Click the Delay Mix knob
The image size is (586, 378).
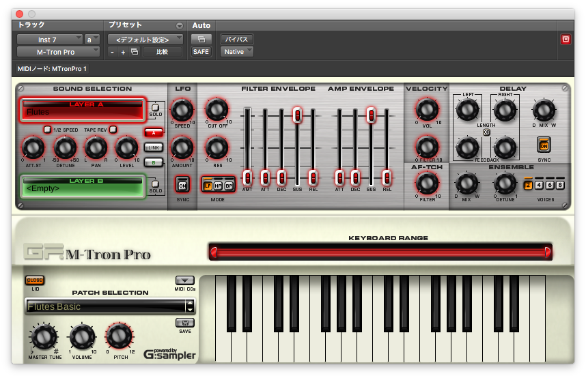544,110
